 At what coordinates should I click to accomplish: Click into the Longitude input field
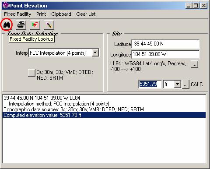[165, 54]
